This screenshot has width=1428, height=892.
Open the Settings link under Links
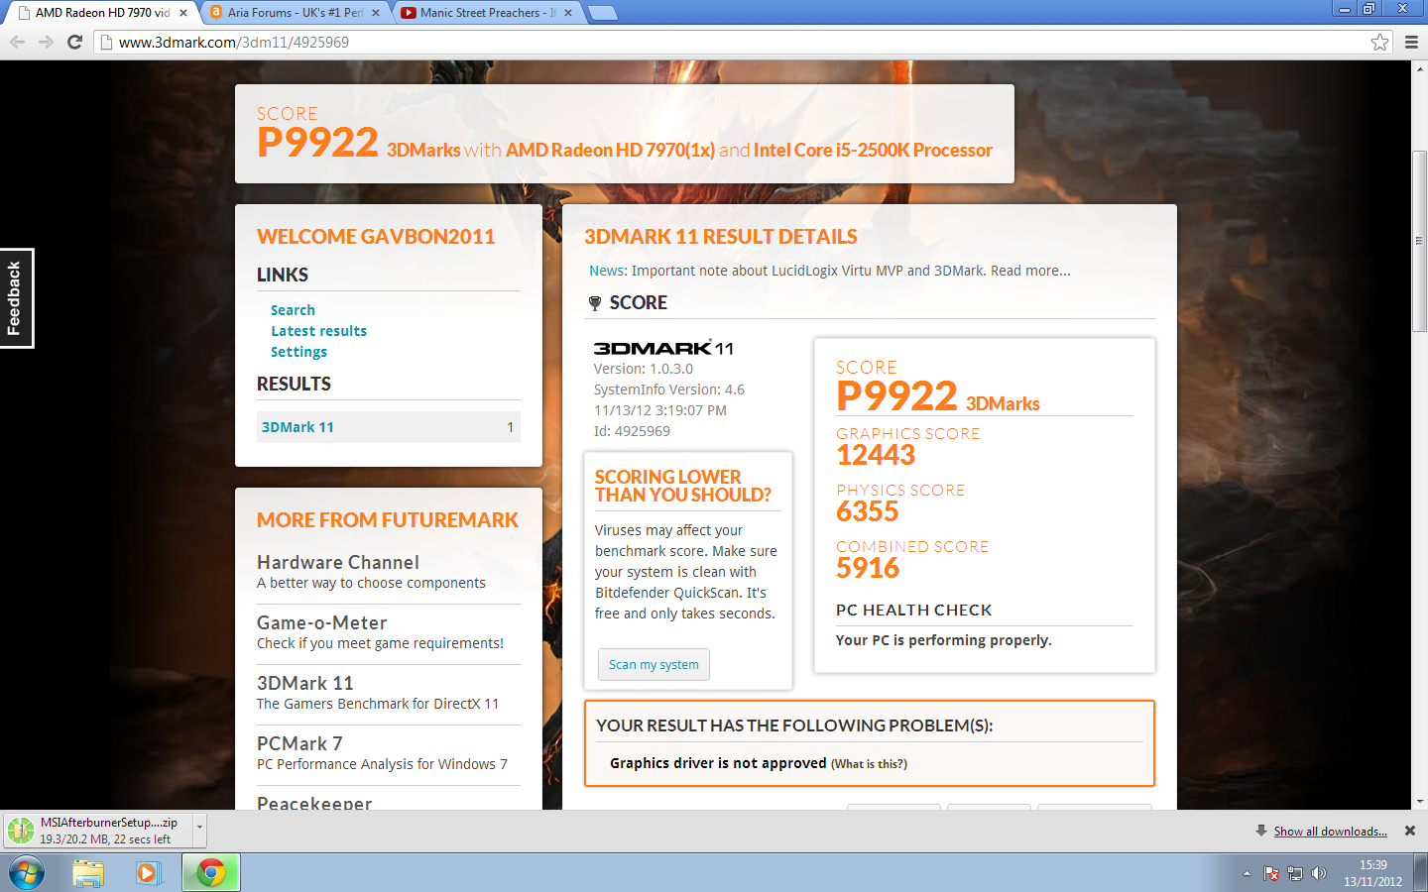298,352
